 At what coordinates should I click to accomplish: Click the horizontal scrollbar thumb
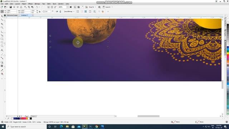(x=148, y=116)
